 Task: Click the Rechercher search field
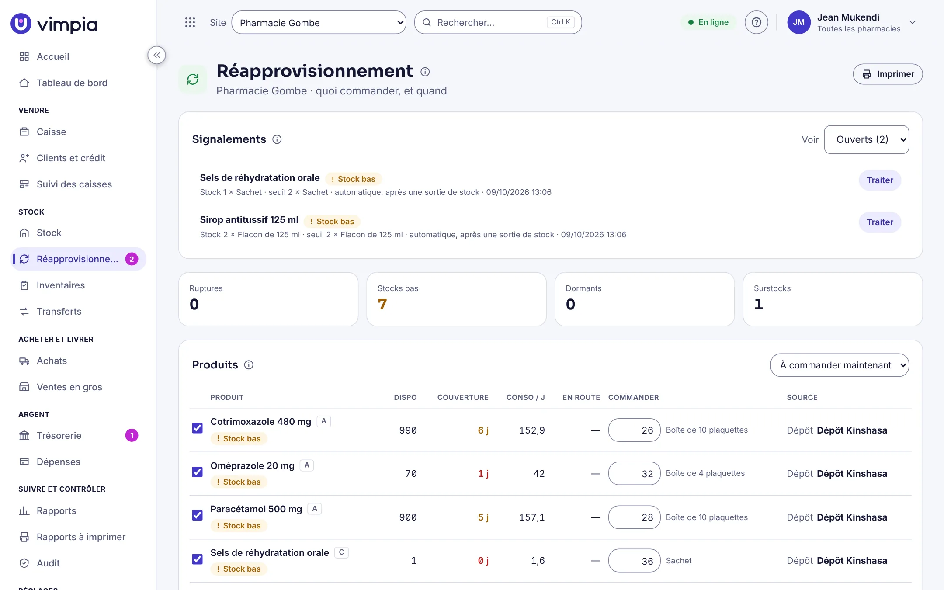pos(498,22)
